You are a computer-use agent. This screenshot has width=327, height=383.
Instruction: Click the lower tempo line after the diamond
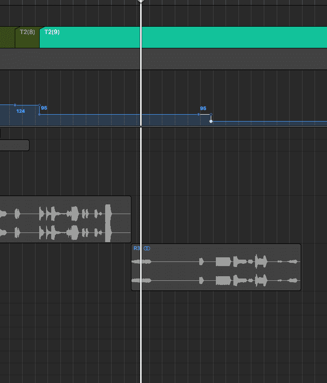pyautogui.click(x=268, y=122)
